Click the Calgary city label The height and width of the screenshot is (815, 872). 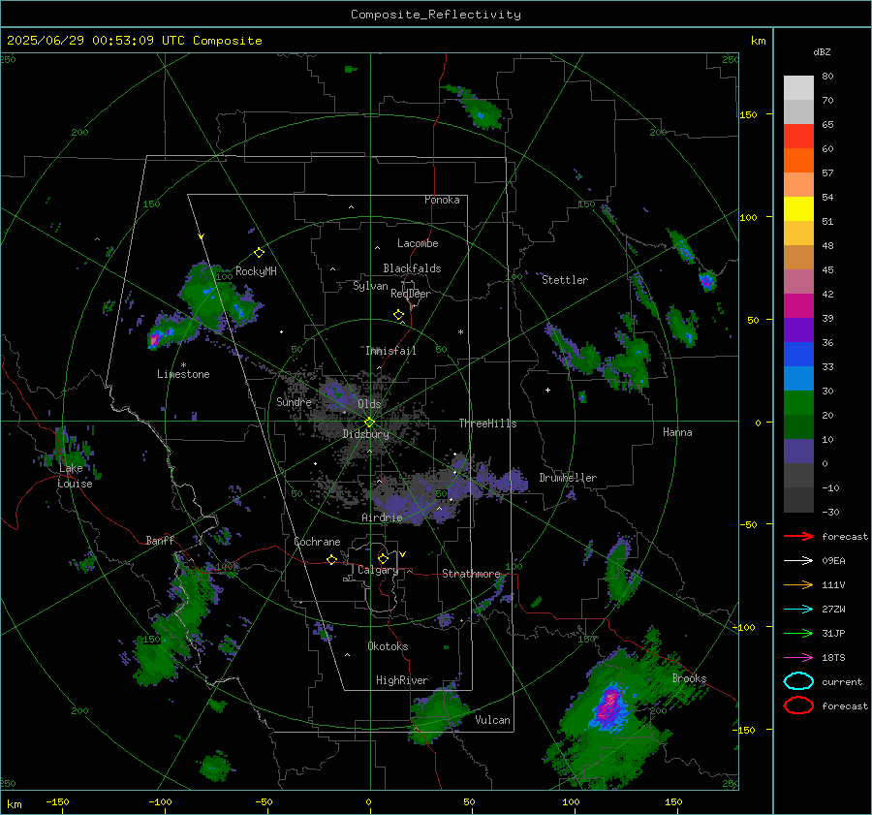378,570
